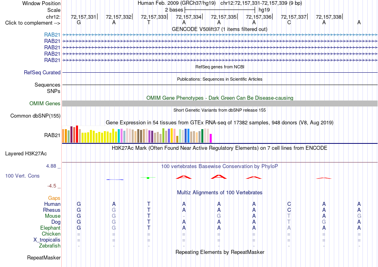Screen dimensions: 378x267
Task: Click the Sequences publications track label
Action: click(x=47, y=85)
